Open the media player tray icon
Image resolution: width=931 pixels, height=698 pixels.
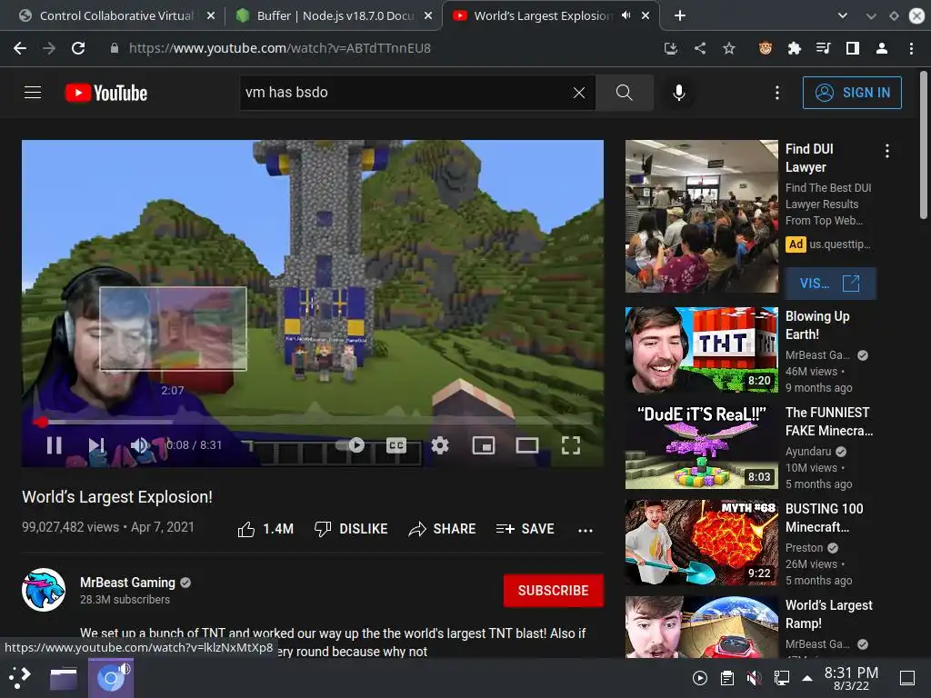(700, 678)
